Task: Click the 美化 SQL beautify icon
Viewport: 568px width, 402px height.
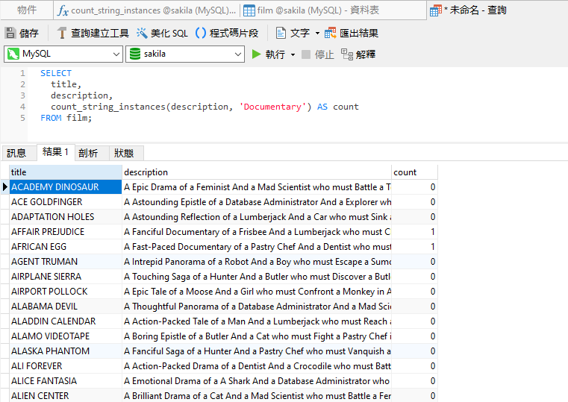Action: [x=143, y=33]
